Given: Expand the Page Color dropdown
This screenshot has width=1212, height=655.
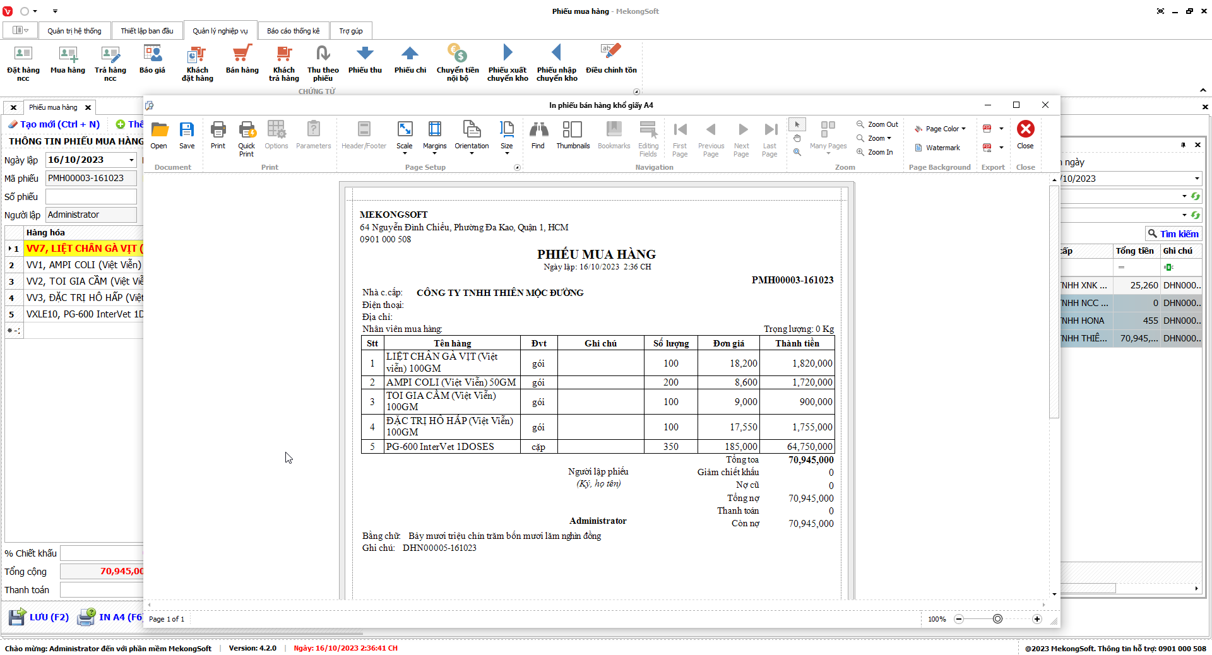Looking at the screenshot, I should pos(941,129).
